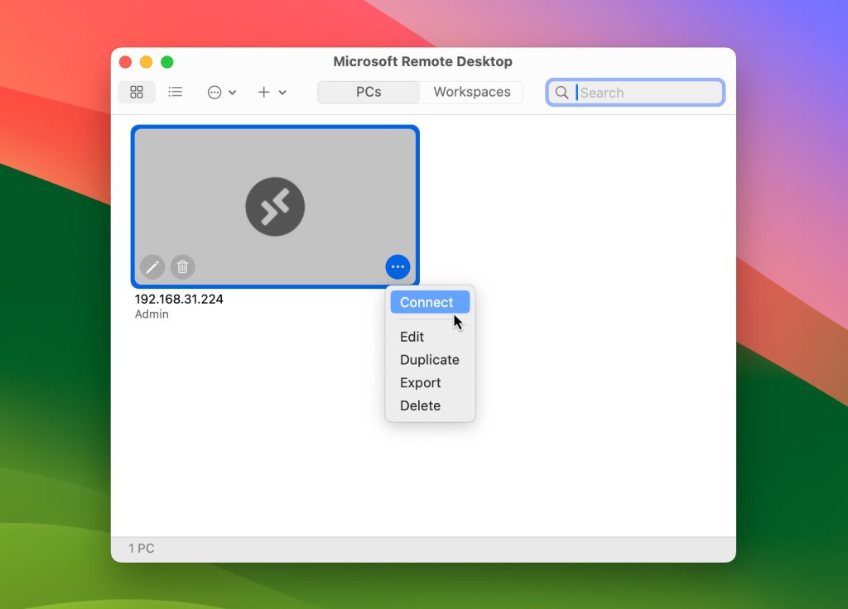Image resolution: width=848 pixels, height=609 pixels.
Task: Expand the dropdown chevron beside the plus button
Action: point(282,94)
